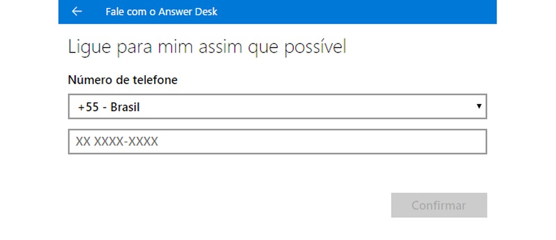Click the word Fale in the header
556x240 pixels.
click(115, 11)
